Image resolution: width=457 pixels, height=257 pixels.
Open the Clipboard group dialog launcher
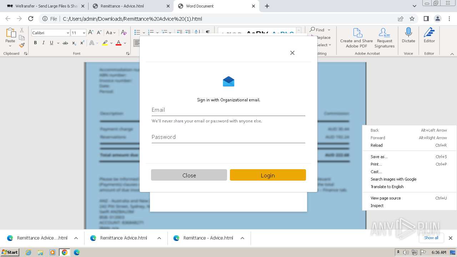point(26,54)
